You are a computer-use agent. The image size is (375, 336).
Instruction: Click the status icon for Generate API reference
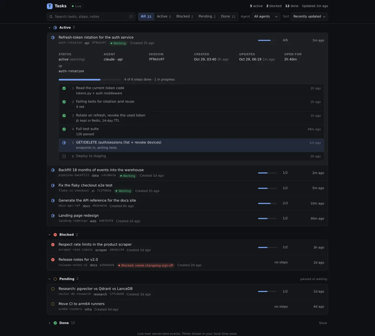(x=53, y=200)
